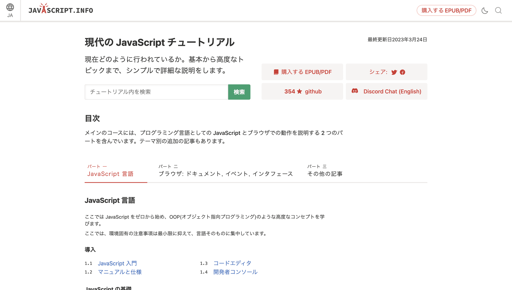The width and height of the screenshot is (512, 290).
Task: Click the green 検索 button
Action: (x=239, y=92)
